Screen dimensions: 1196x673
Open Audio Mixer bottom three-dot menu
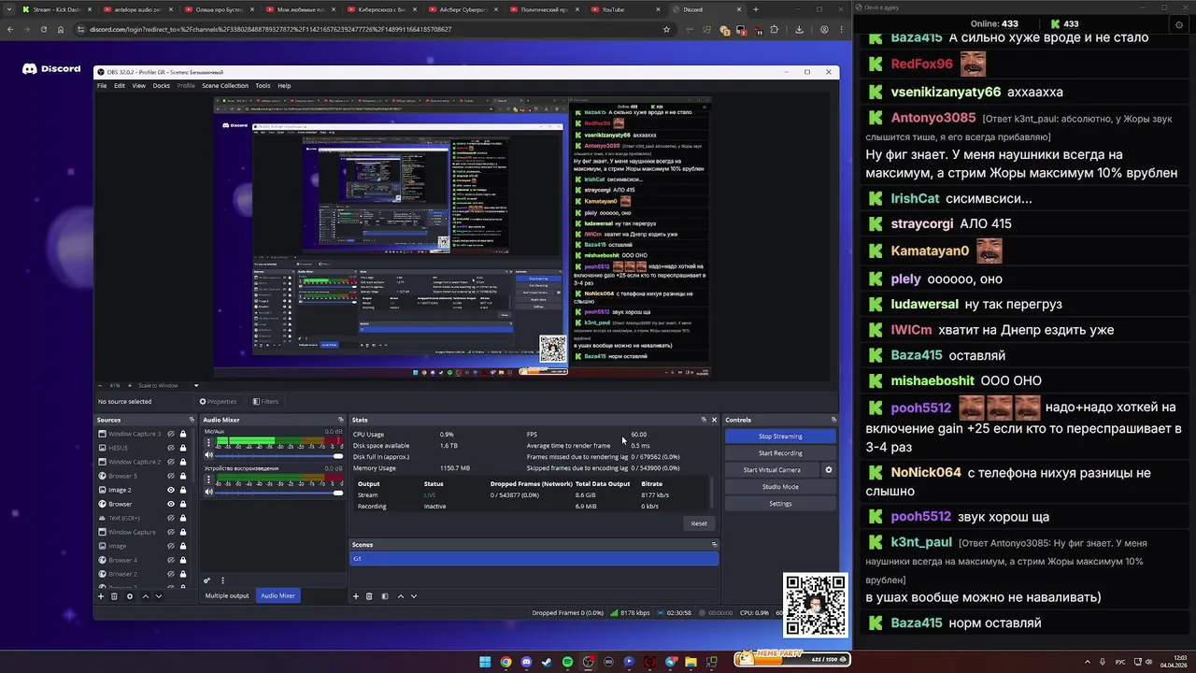click(222, 580)
